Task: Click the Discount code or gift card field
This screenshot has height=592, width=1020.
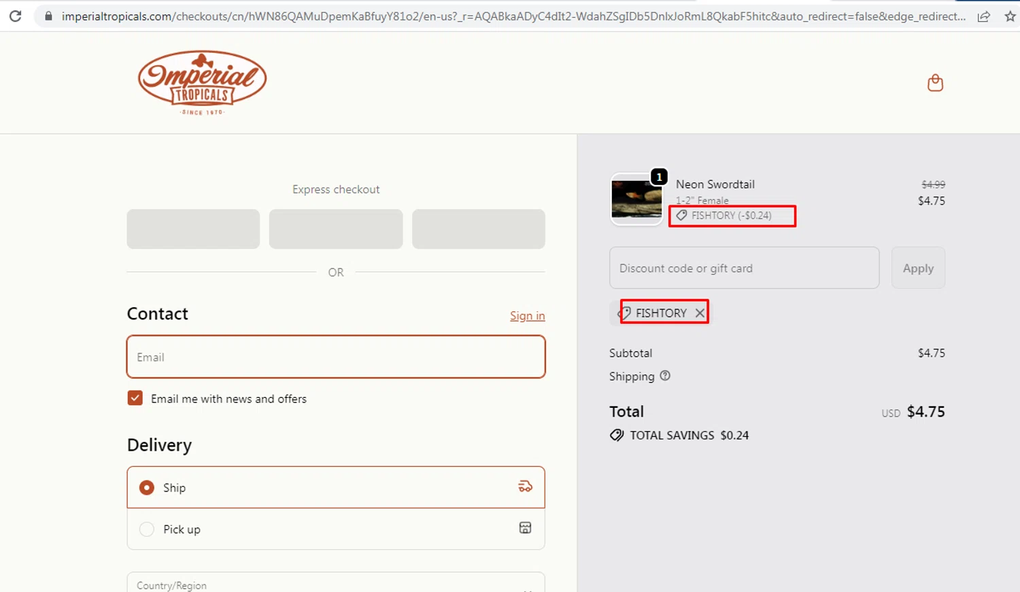Action: tap(745, 268)
